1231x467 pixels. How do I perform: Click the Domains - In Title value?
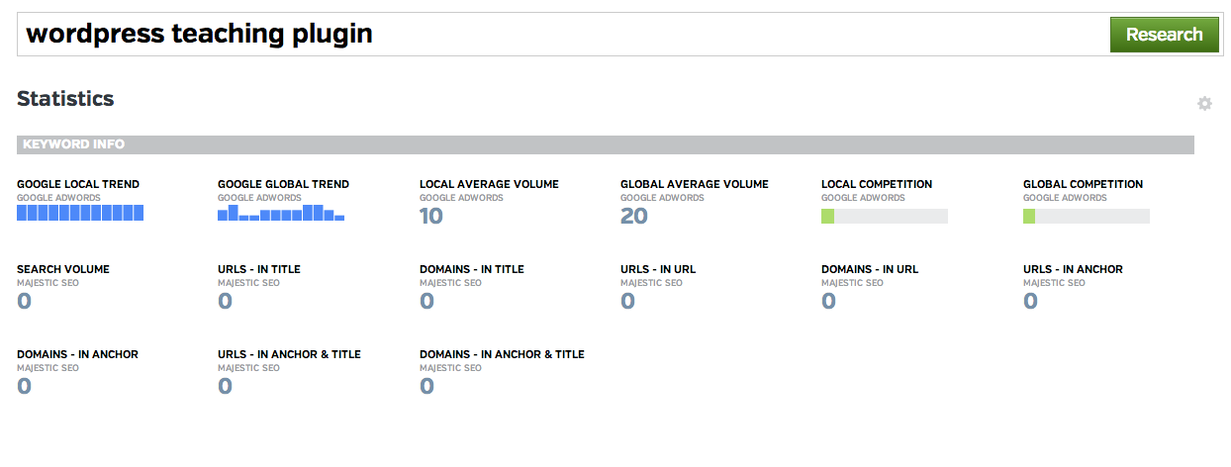[x=426, y=301]
